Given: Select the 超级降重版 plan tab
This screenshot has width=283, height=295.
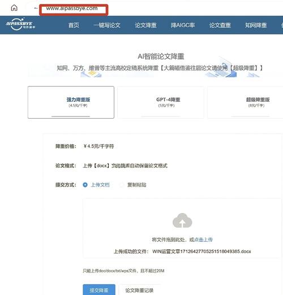Looking at the screenshot, I should 245,102.
